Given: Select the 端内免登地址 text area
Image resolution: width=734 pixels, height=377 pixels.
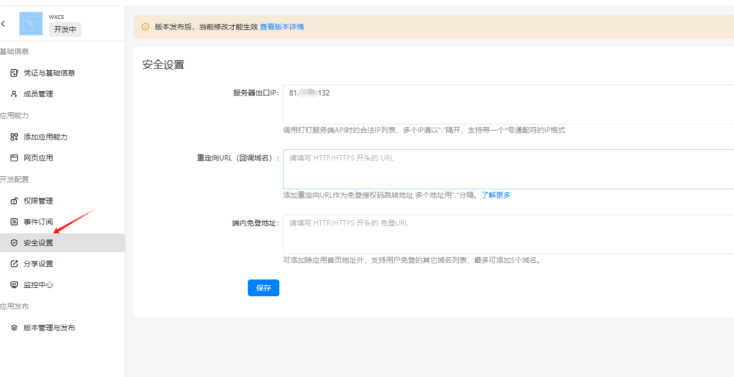Looking at the screenshot, I should 508,234.
